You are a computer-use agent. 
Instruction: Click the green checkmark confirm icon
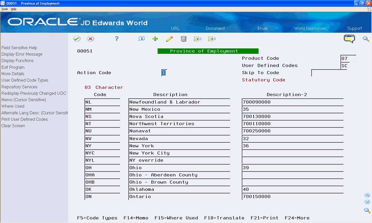point(77,39)
